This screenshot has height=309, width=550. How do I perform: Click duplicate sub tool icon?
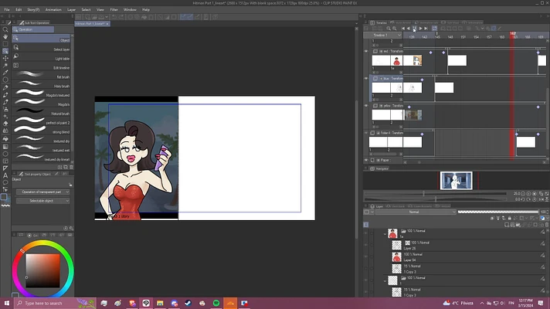coord(66,168)
